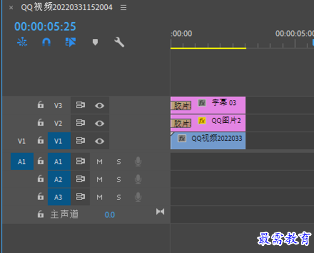Select the QQ视频20220331152004 sequence tab
This screenshot has width=314, height=253.
67,7
